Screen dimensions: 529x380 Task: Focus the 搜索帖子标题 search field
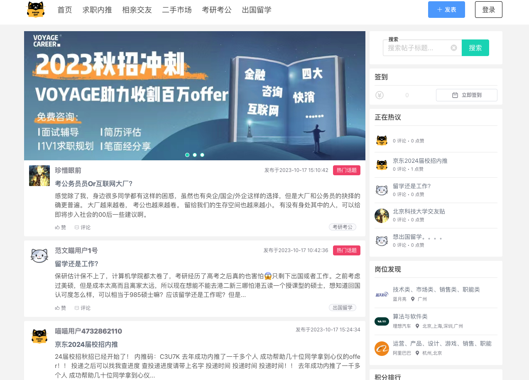[417, 48]
